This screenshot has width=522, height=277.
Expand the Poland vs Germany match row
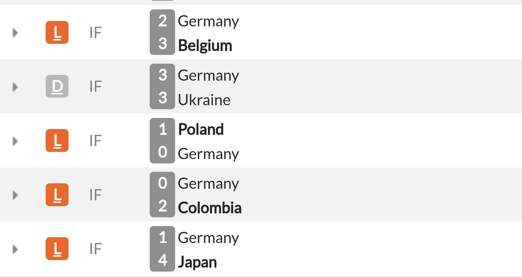[15, 141]
